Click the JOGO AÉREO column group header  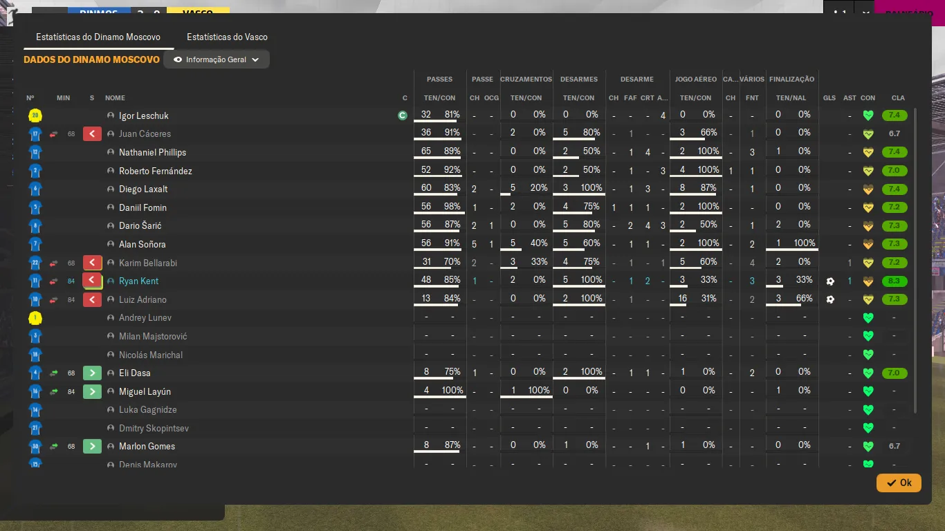pos(695,80)
